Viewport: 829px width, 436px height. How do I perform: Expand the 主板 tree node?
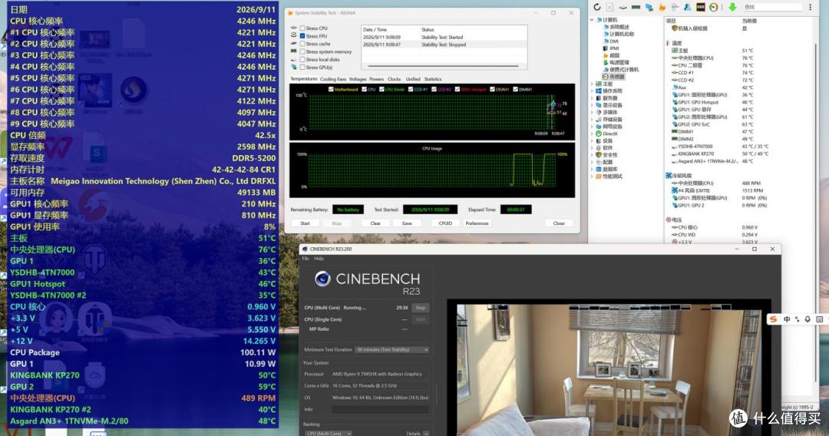click(x=592, y=84)
